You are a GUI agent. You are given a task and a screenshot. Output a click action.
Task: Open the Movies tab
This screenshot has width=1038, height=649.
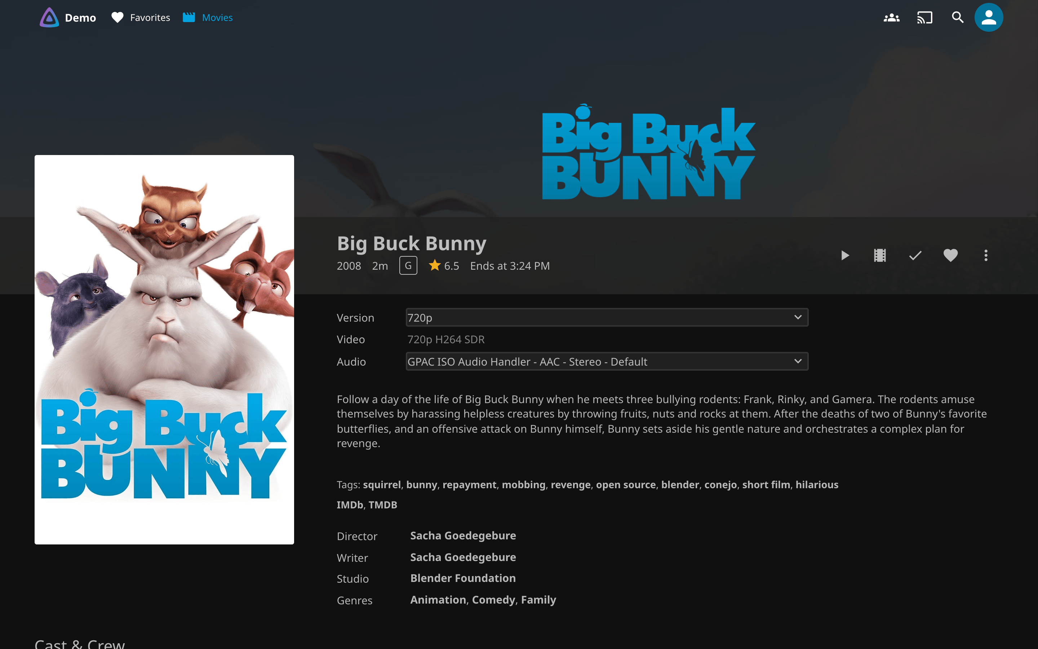(208, 18)
